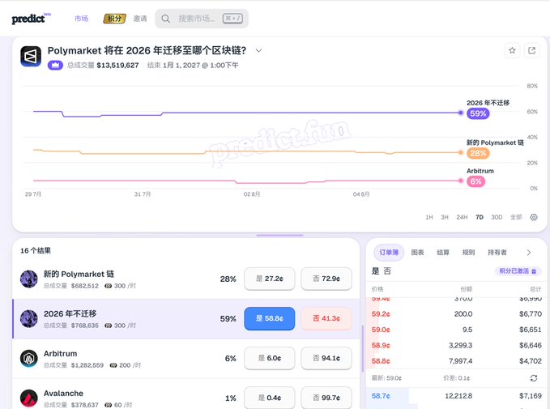Select the Arbitrum result title

point(60,354)
